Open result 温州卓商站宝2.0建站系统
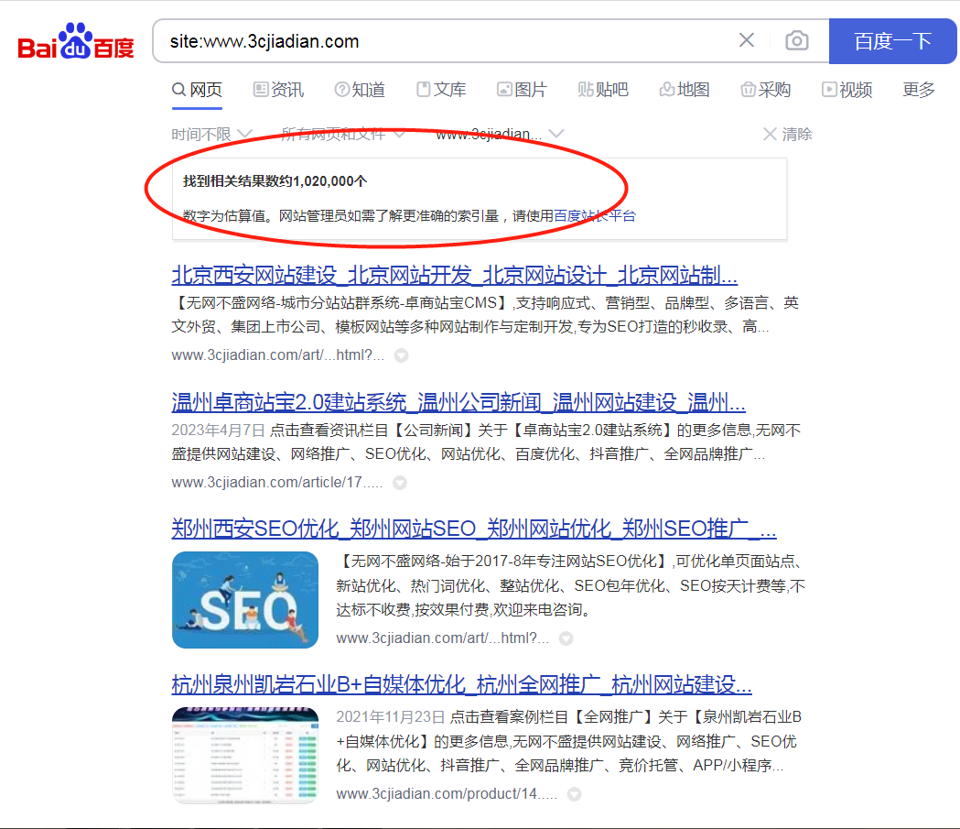This screenshot has width=960, height=829. pos(458,402)
